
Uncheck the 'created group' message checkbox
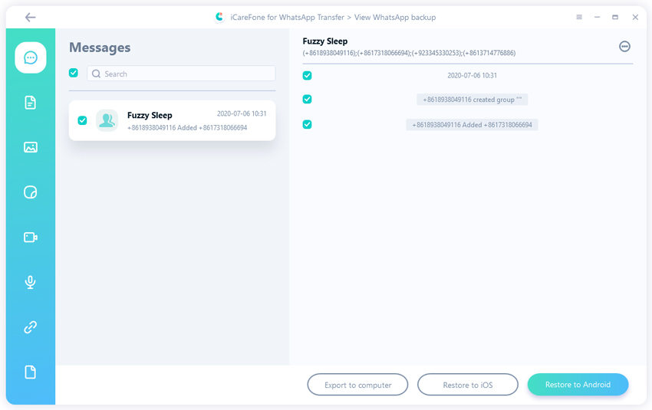point(307,100)
